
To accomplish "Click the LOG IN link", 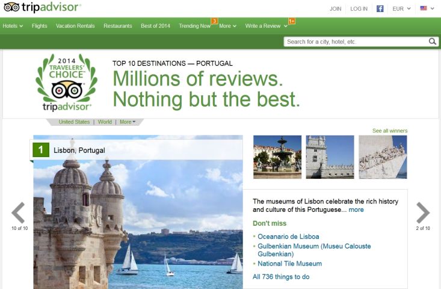I will click(359, 9).
